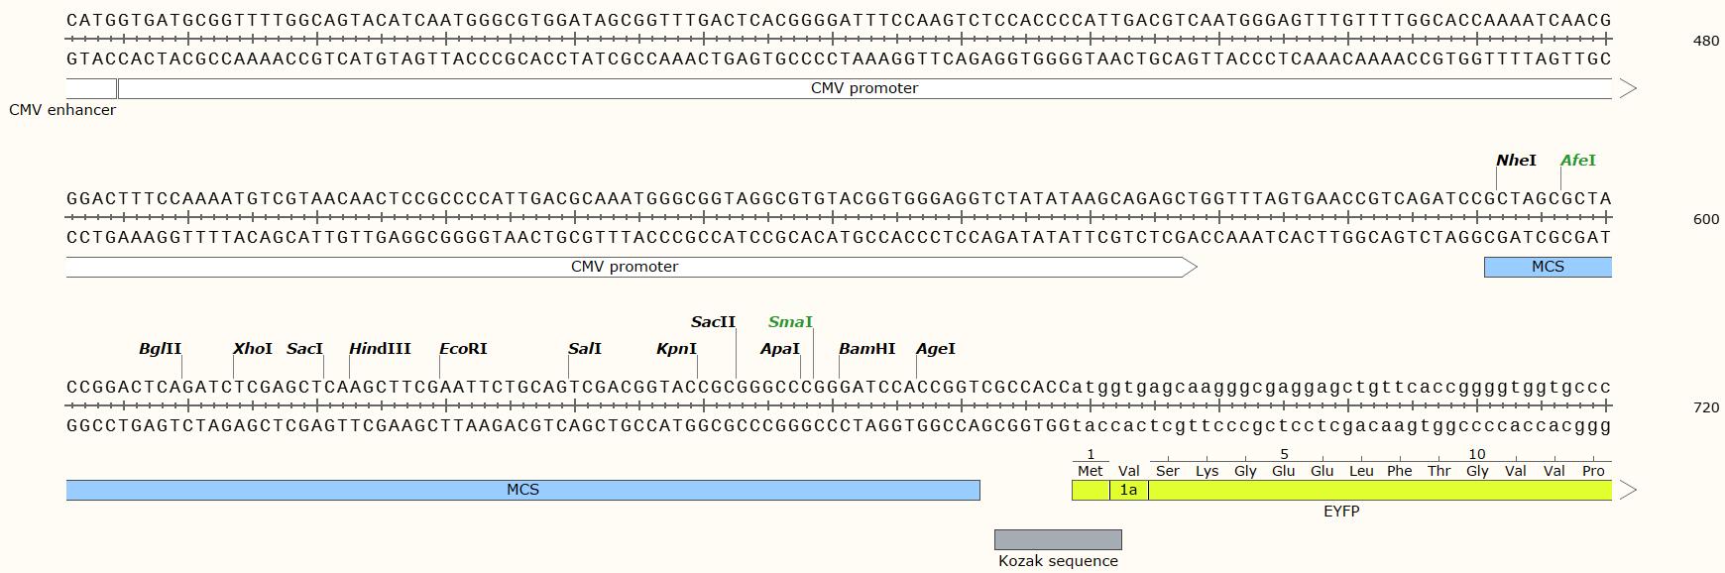1725x573 pixels.
Task: Click the HindIII restriction site
Action: tap(380, 349)
